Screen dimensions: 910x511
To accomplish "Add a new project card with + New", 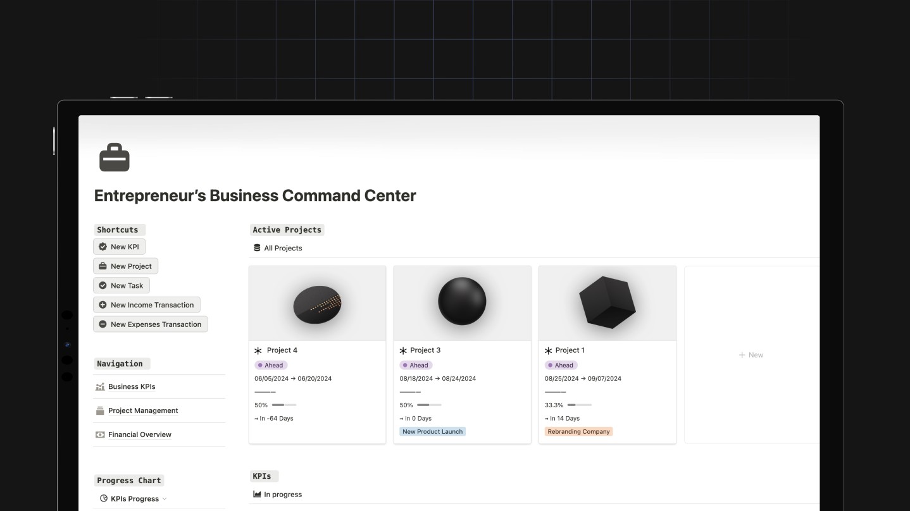I will [x=751, y=355].
